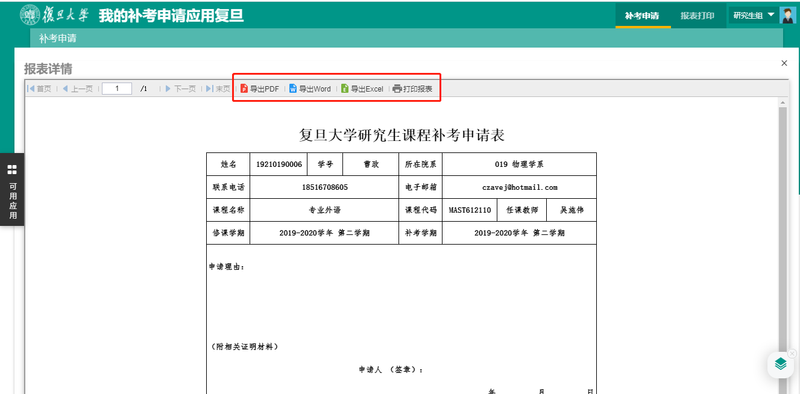The height and width of the screenshot is (394, 800).
Task: Jump to last page (末页)
Action: (218, 89)
